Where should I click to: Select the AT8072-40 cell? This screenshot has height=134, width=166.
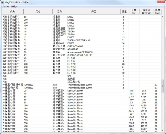coord(73,49)
